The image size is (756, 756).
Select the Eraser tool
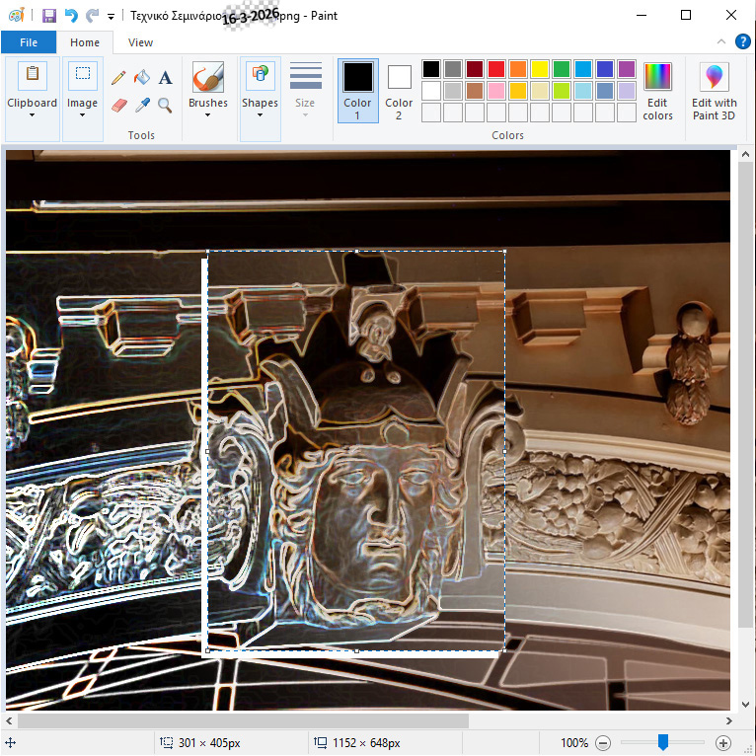pyautogui.click(x=119, y=104)
